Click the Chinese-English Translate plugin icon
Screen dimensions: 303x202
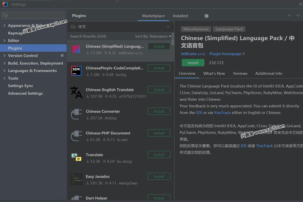coord(76,93)
